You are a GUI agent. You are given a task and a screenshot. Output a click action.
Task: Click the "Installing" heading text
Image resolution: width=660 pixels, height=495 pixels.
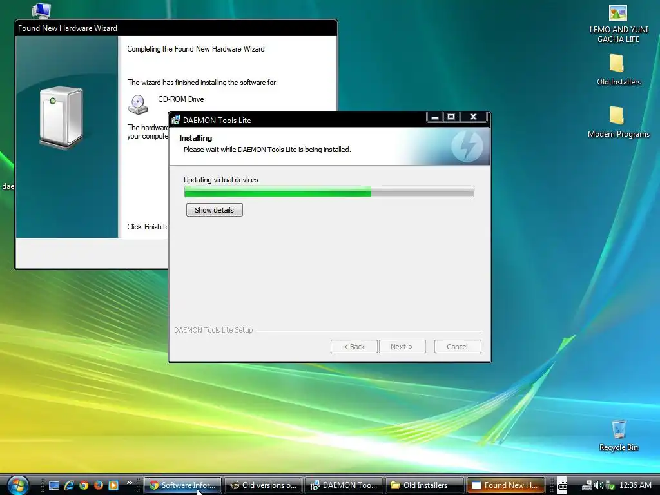coord(196,138)
